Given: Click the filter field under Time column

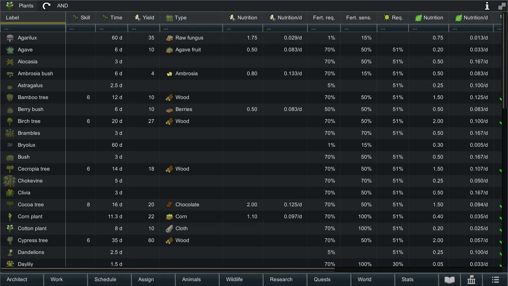Looking at the screenshot, I should click(x=112, y=28).
